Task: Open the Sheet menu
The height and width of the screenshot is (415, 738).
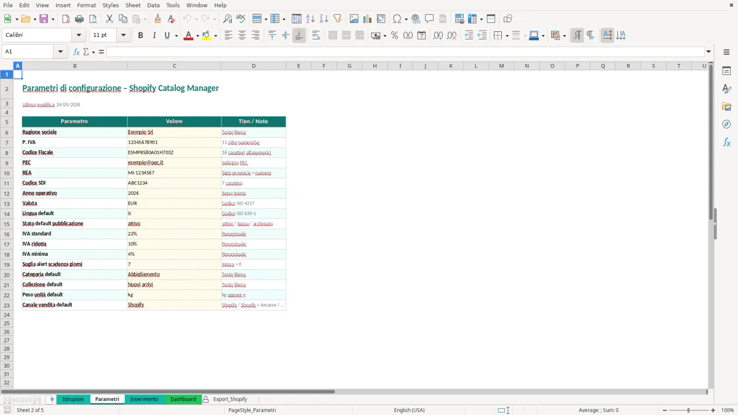Action: tap(133, 5)
